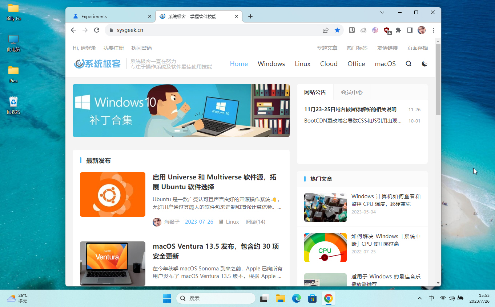495x307 pixels.
Task: Click the Chrome profile avatar
Action: (422, 30)
